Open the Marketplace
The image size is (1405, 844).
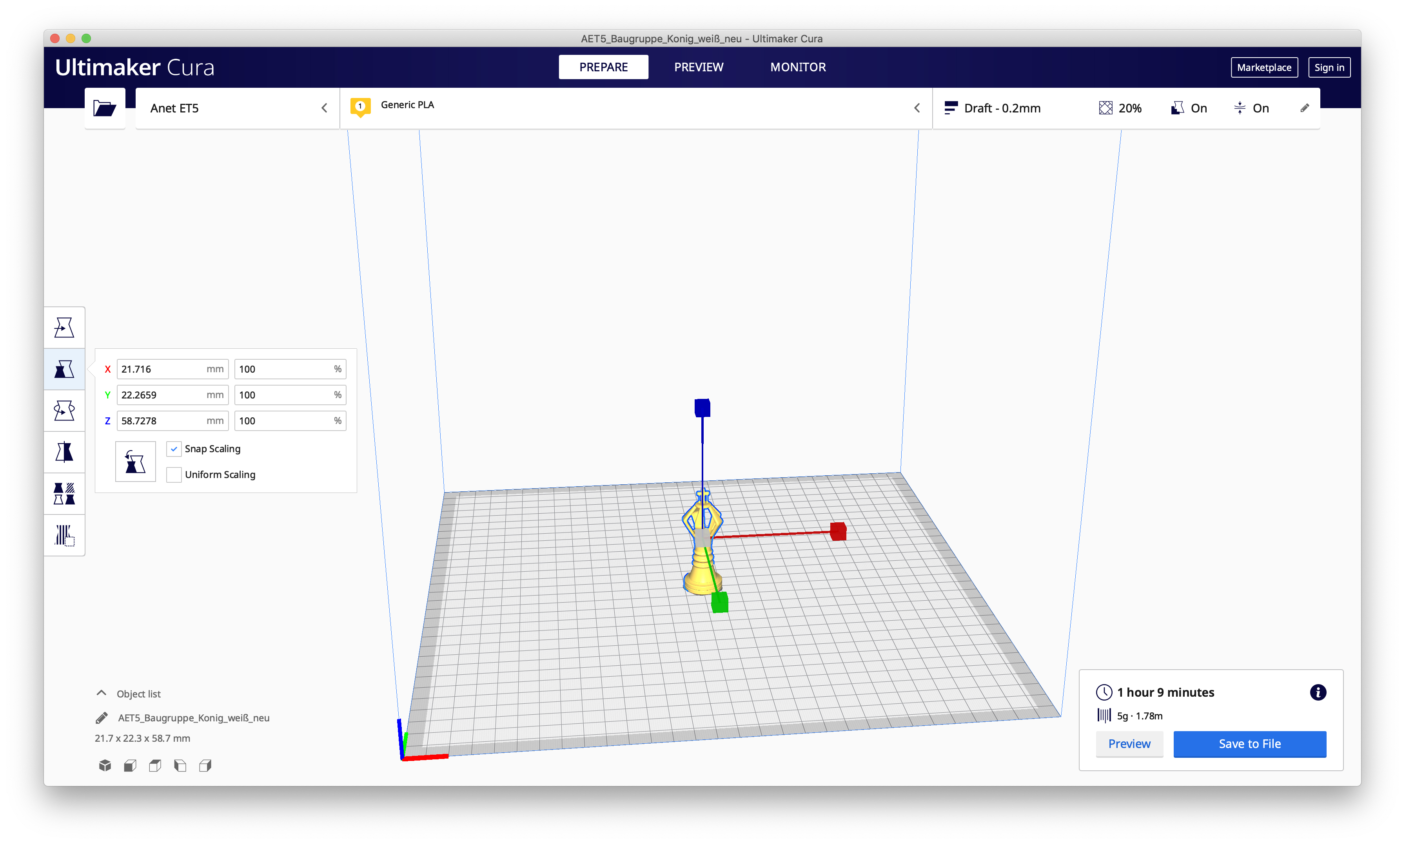pyautogui.click(x=1263, y=67)
